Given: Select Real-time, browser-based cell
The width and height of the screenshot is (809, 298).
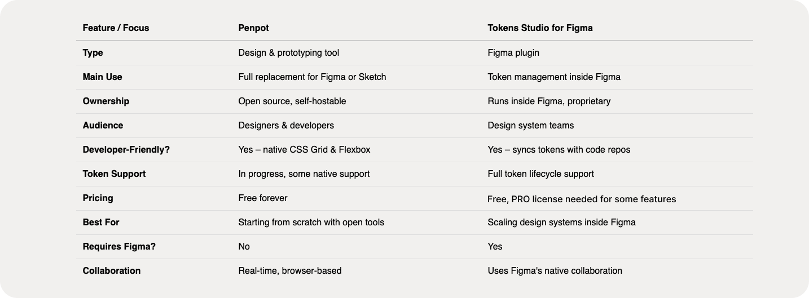Looking at the screenshot, I should pos(290,271).
